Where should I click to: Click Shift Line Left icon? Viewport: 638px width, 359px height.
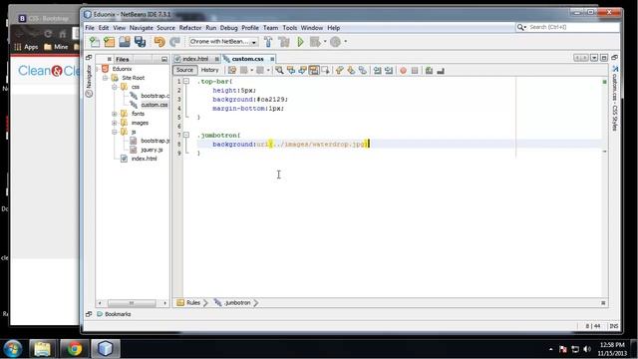[377, 71]
